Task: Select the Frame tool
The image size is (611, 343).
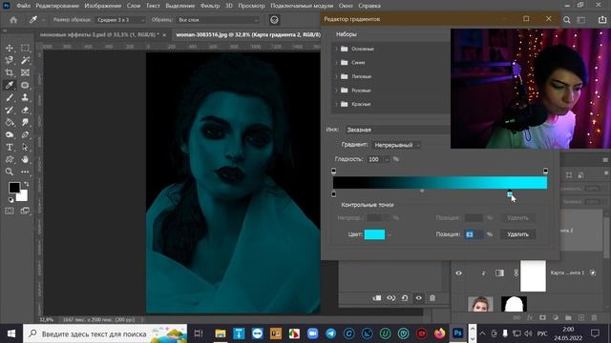Action: click(x=25, y=72)
